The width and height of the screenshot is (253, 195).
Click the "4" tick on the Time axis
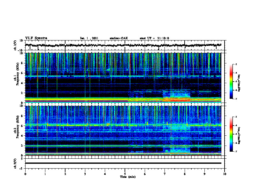point(105,174)
